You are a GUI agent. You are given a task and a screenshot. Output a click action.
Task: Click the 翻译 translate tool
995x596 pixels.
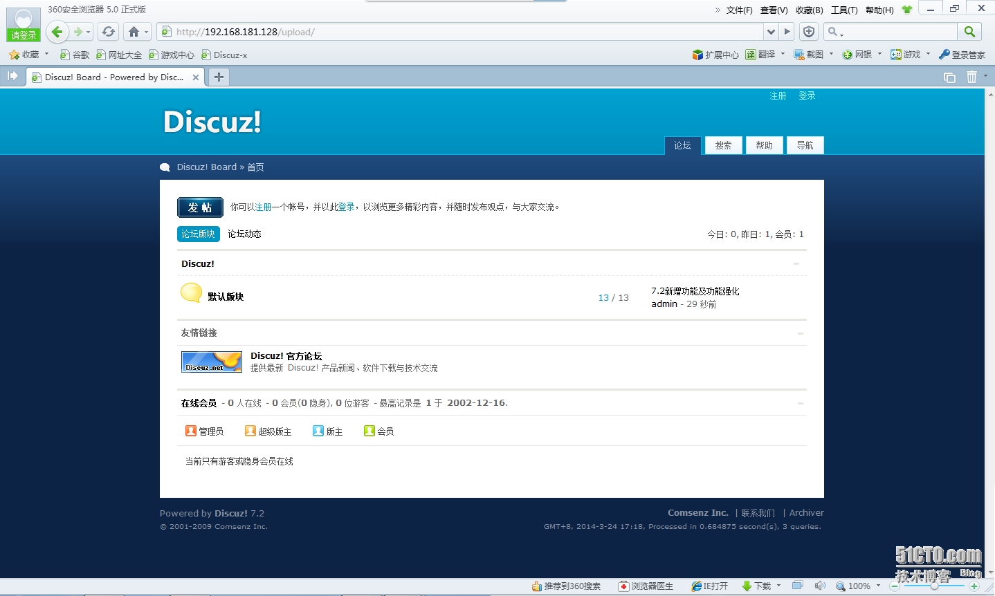tap(760, 55)
